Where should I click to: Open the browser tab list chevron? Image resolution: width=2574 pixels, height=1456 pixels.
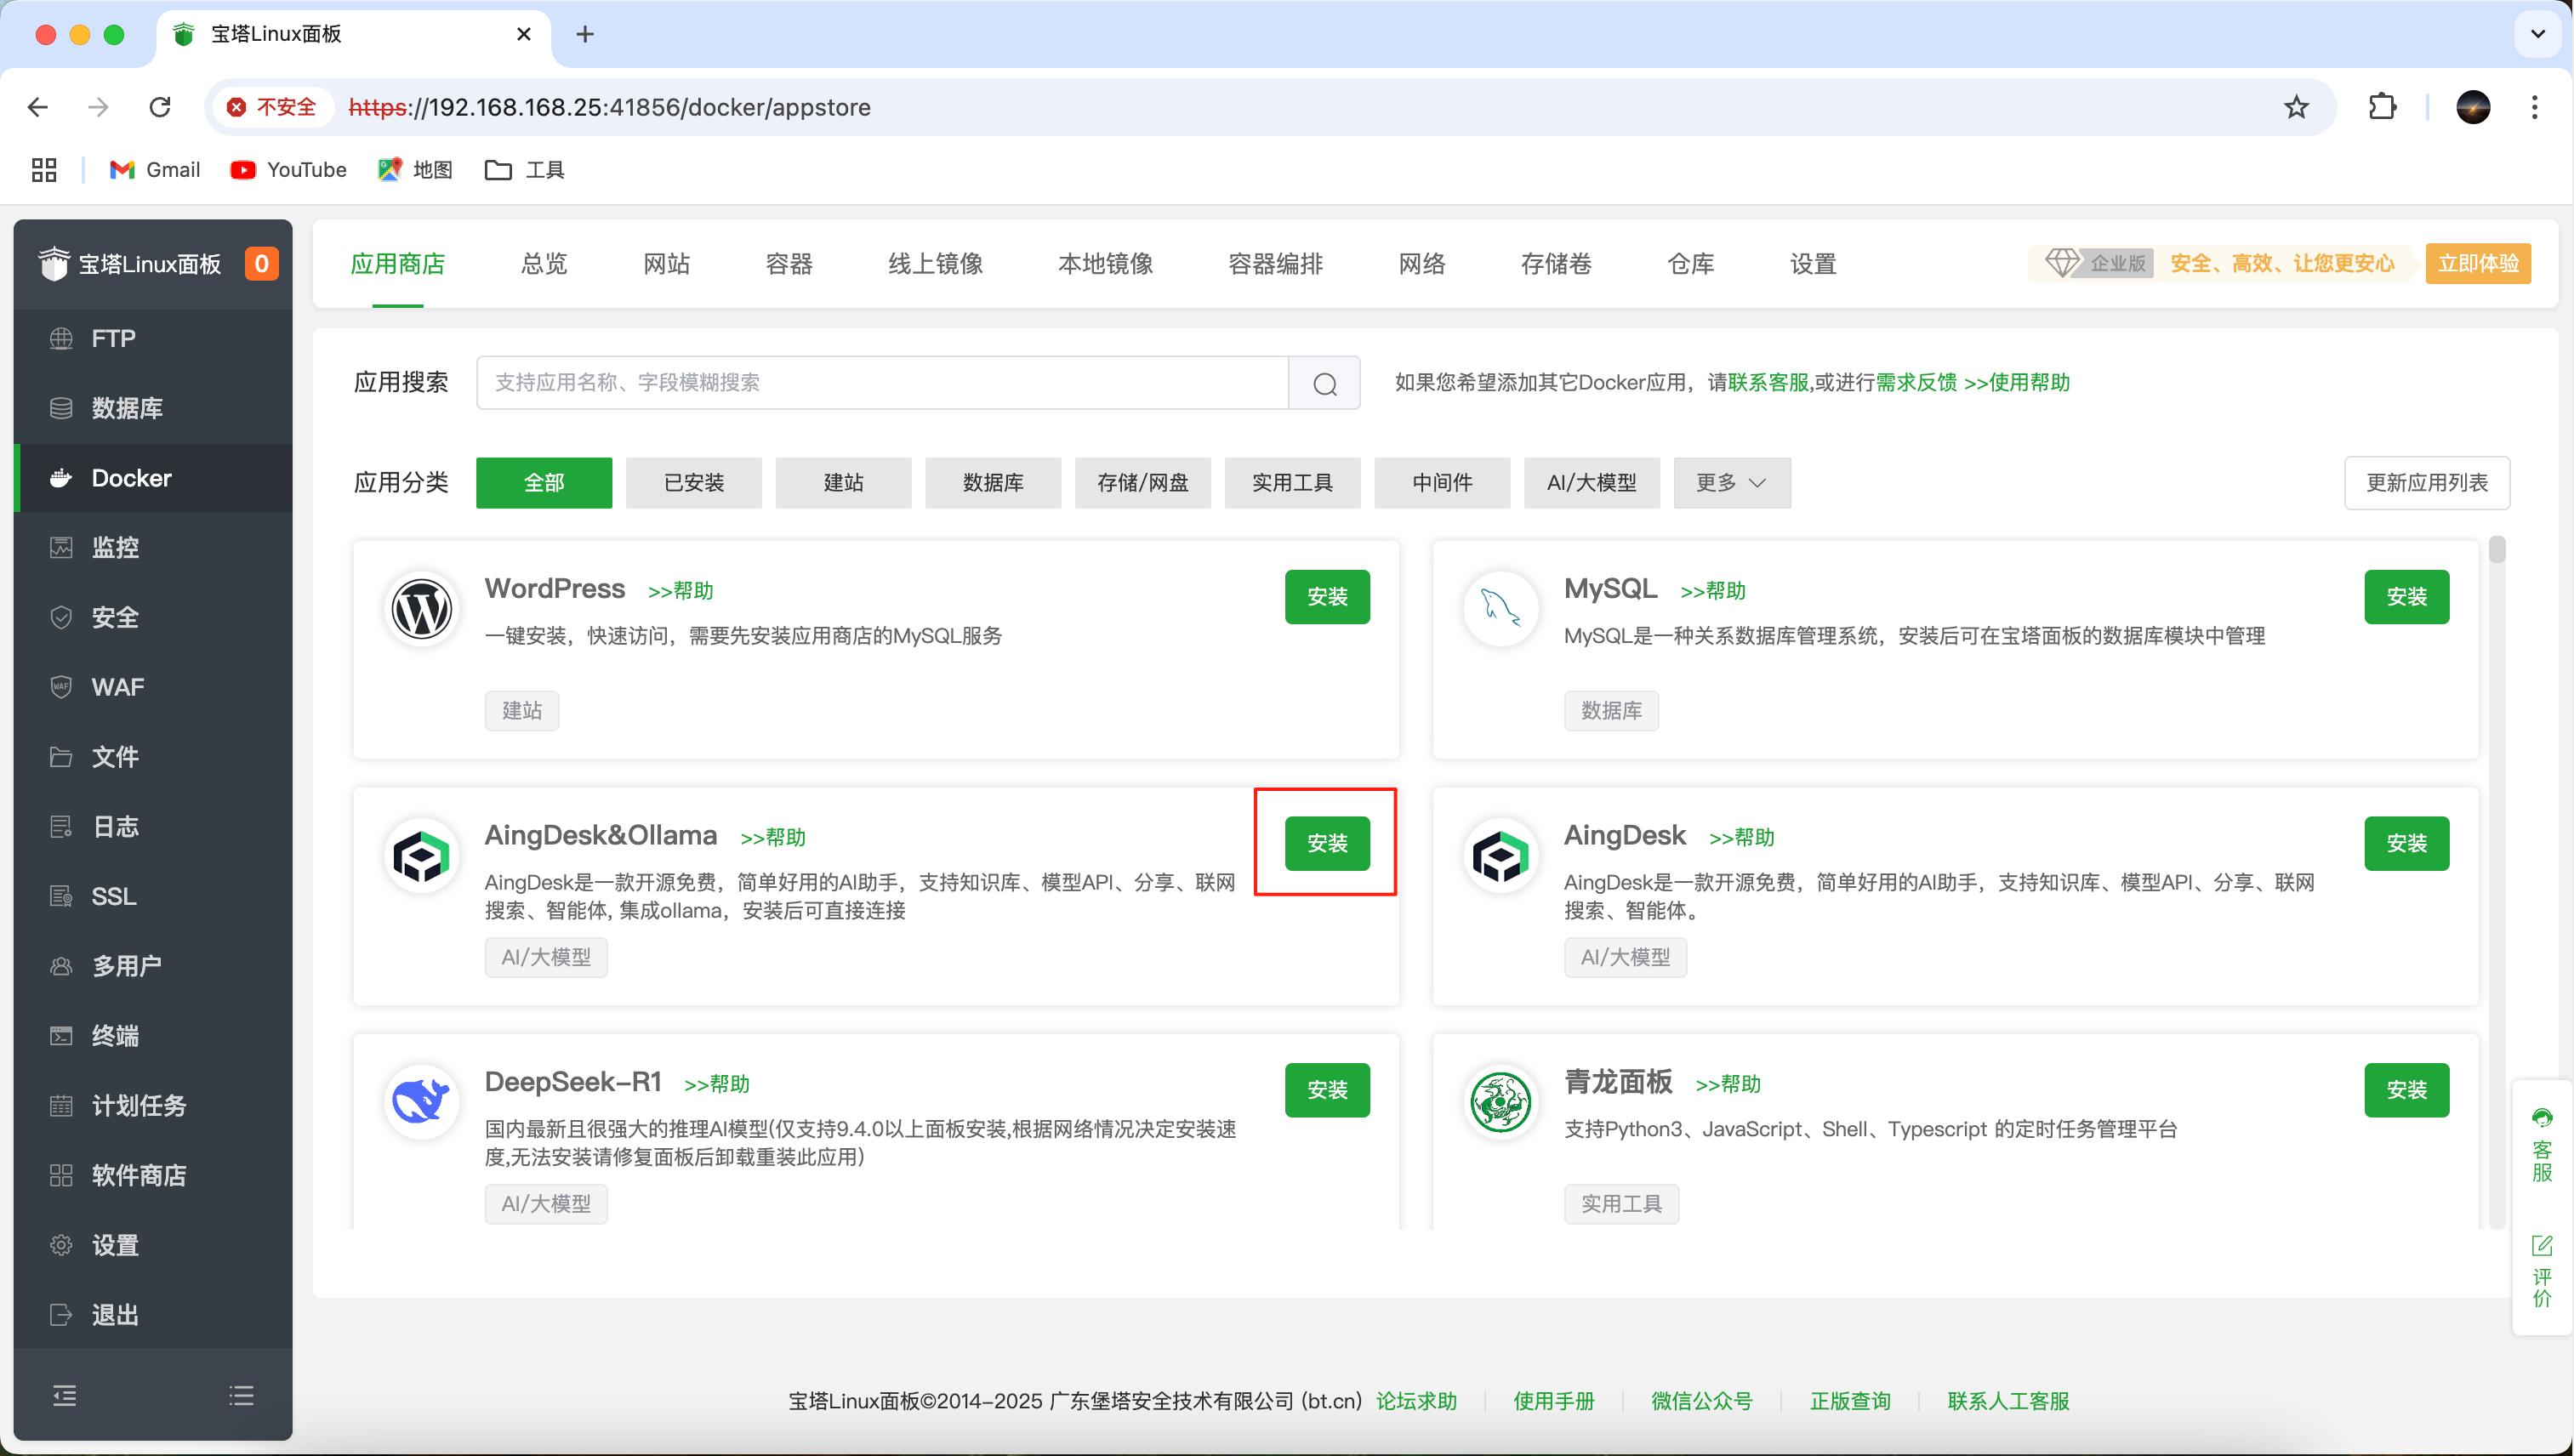click(2537, 33)
